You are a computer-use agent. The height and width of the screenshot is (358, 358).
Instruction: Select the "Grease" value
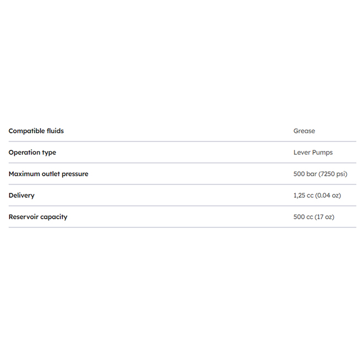[304, 131]
